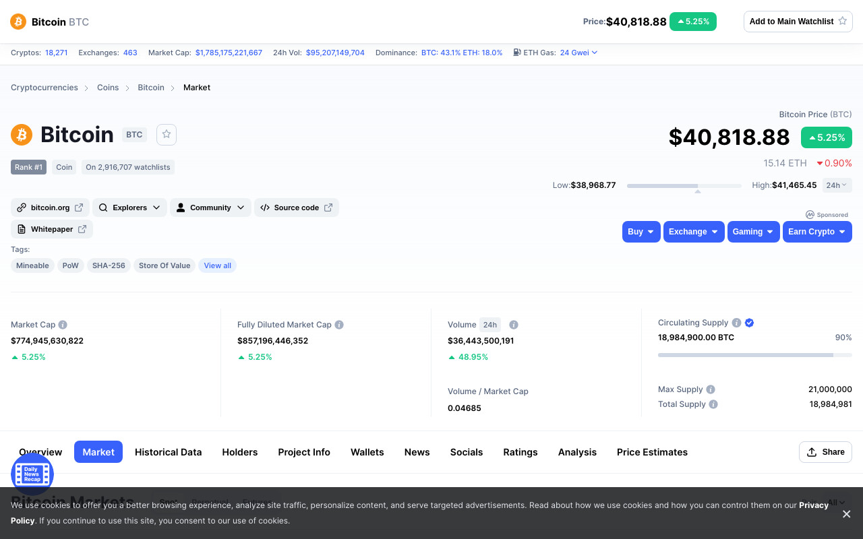
Task: Expand the Community dropdown
Action: pos(210,208)
